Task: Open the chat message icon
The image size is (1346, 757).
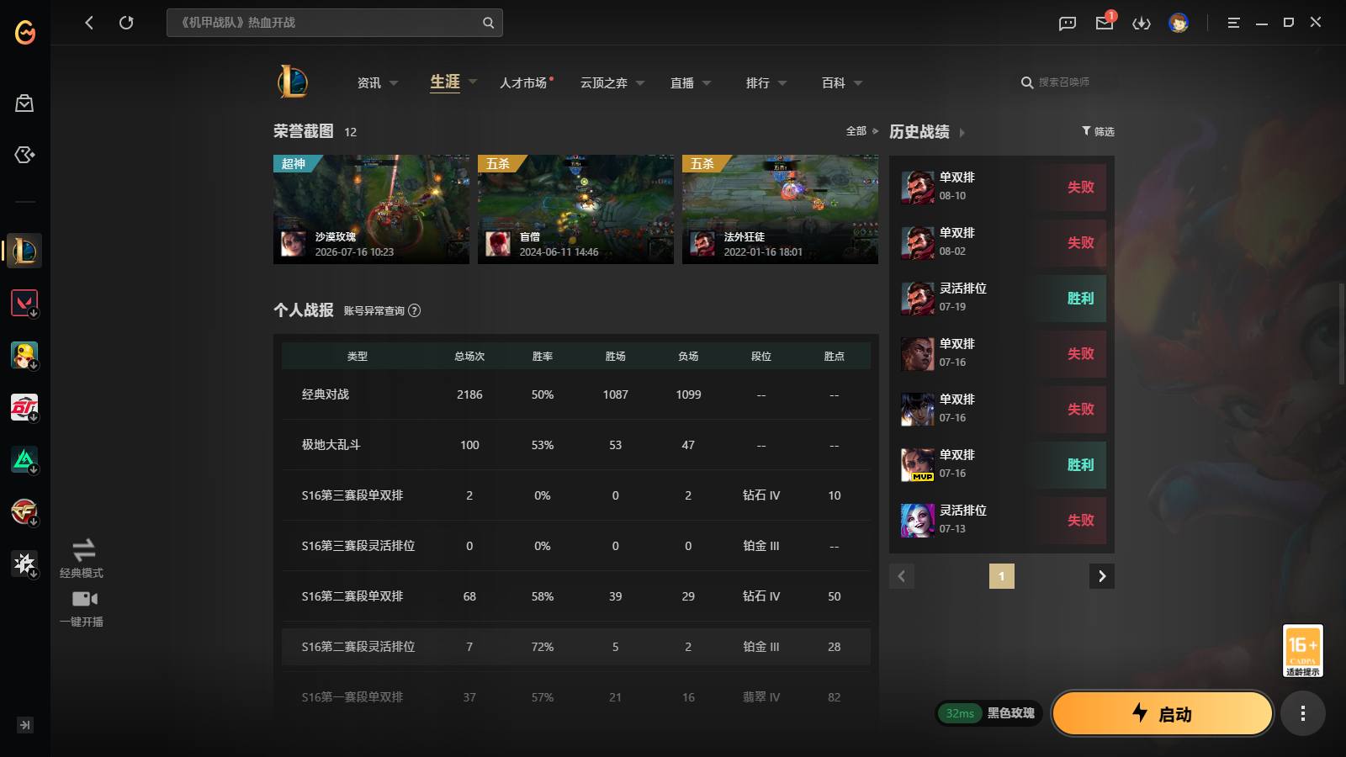Action: [1068, 23]
